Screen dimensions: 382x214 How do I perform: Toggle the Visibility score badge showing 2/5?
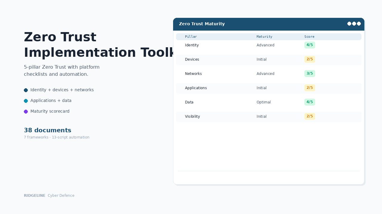(309, 116)
